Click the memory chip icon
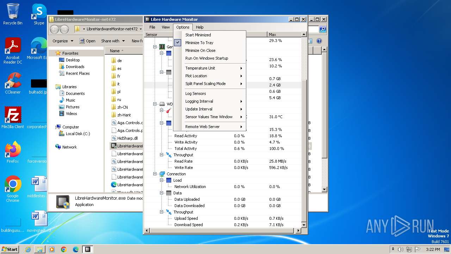The image size is (451, 254). pyautogui.click(x=162, y=47)
